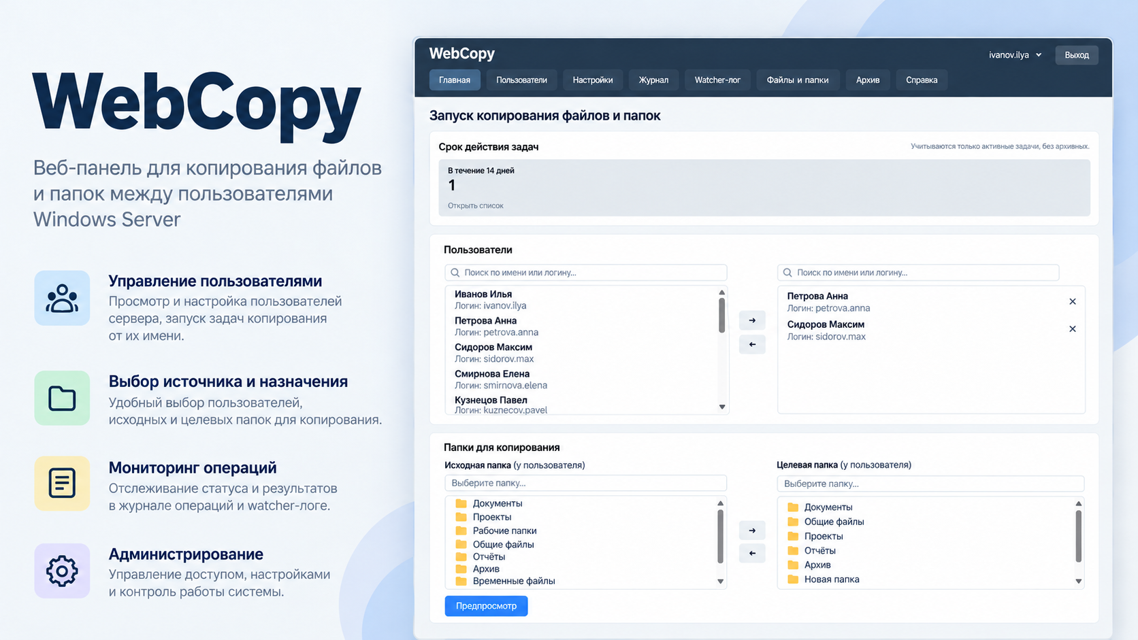
Task: Click the Предпросмотр button
Action: click(486, 606)
